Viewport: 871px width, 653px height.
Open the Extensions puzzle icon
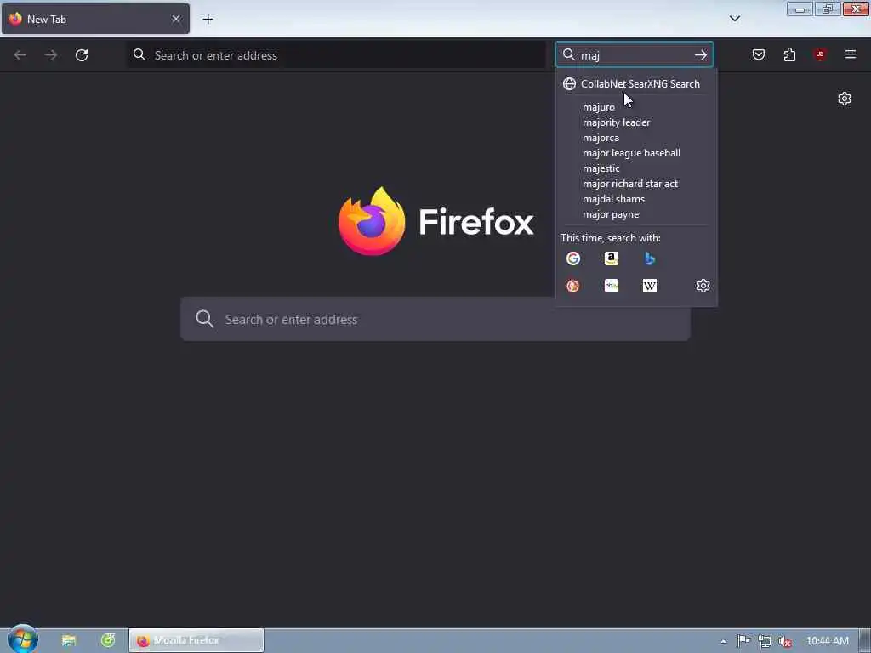click(x=789, y=54)
